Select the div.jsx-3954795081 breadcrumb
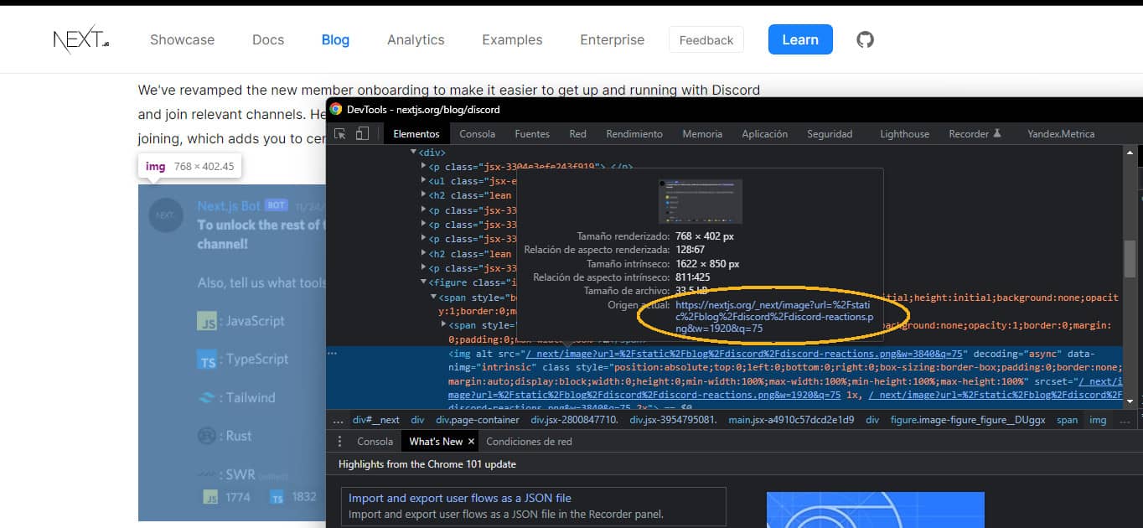 click(x=673, y=420)
